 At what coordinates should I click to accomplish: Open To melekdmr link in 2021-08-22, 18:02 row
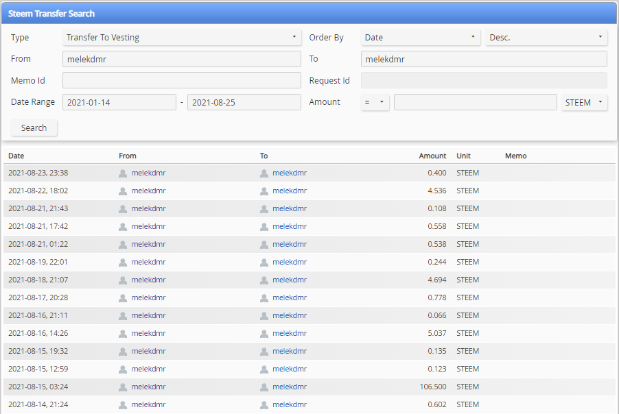[x=290, y=191]
